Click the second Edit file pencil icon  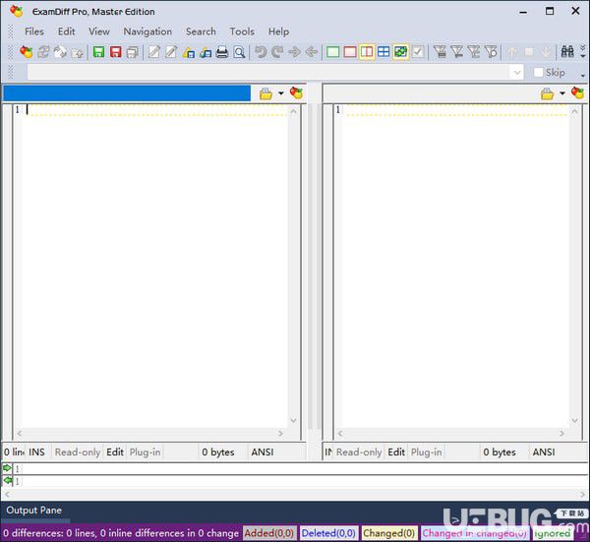click(x=171, y=51)
